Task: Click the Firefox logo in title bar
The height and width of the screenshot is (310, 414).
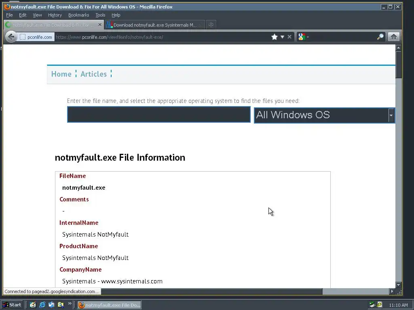Action: click(x=7, y=6)
